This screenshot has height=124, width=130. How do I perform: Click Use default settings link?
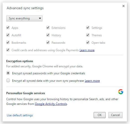pyautogui.click(x=20, y=115)
